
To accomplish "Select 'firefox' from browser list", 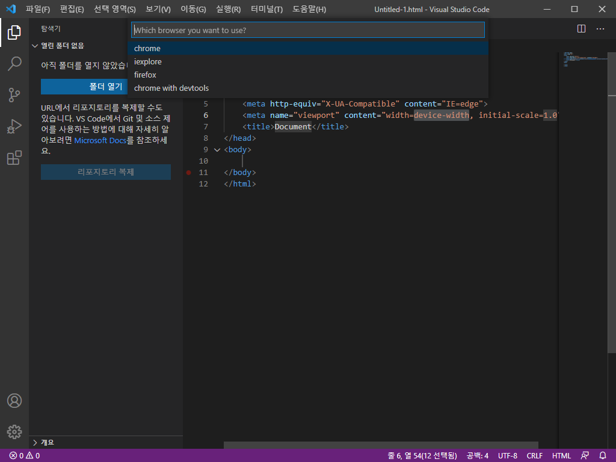I will pos(308,75).
